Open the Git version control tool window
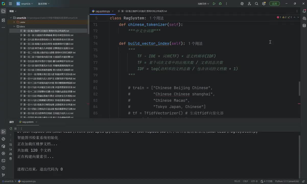Image resolution: width=307 pixels, height=184 pixels. (3, 175)
